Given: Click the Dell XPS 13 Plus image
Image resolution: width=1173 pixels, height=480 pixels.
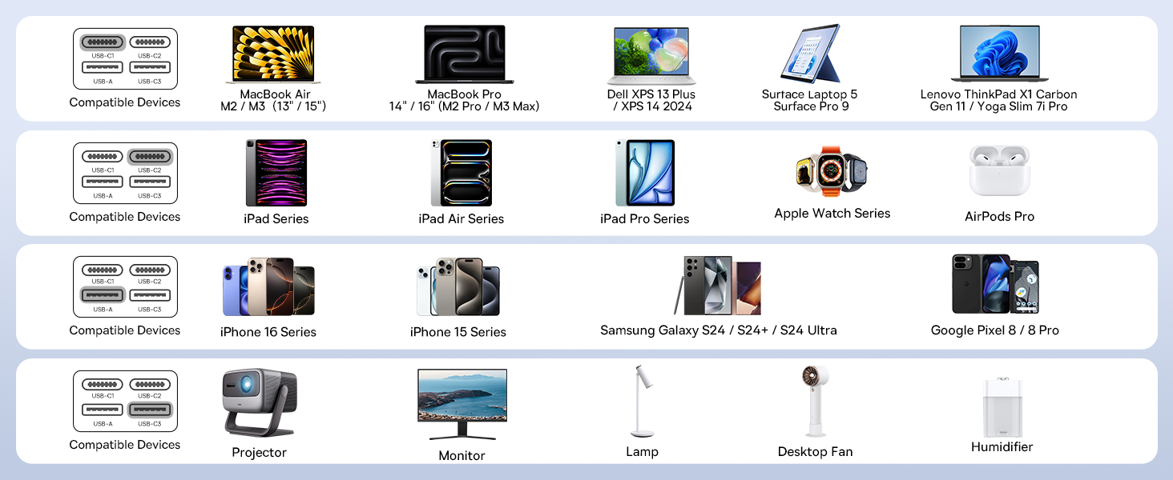Looking at the screenshot, I should (x=651, y=56).
